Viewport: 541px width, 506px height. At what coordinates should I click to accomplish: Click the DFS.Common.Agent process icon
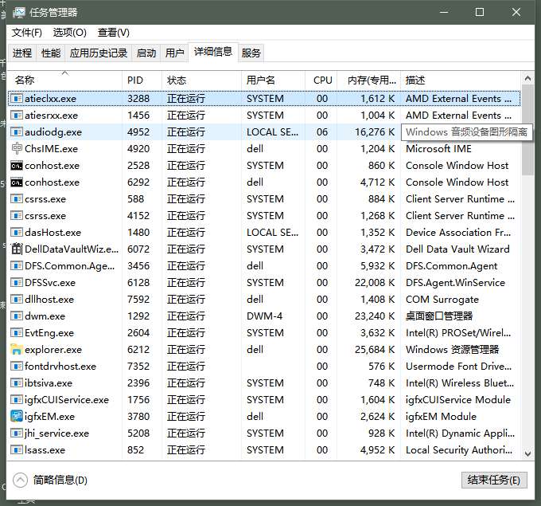[x=16, y=266]
